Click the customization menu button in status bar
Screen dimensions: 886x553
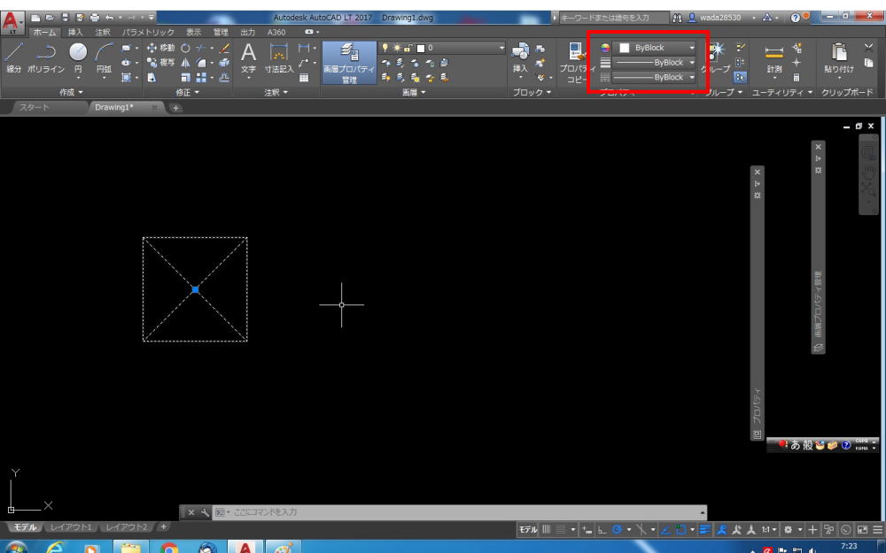(877, 529)
